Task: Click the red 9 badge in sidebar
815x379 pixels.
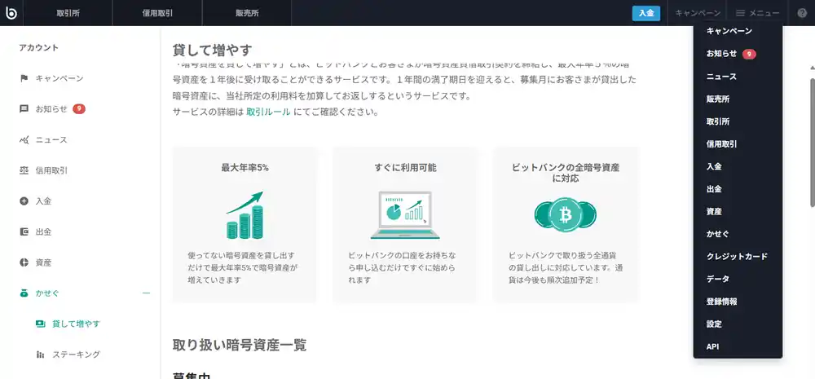Action: 79,109
